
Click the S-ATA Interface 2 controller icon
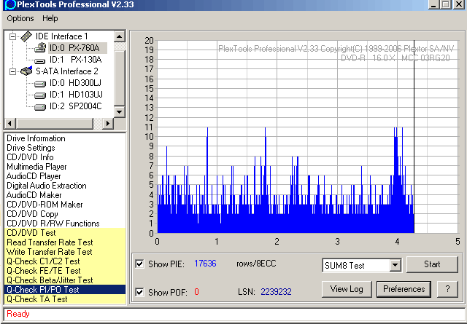coord(26,71)
